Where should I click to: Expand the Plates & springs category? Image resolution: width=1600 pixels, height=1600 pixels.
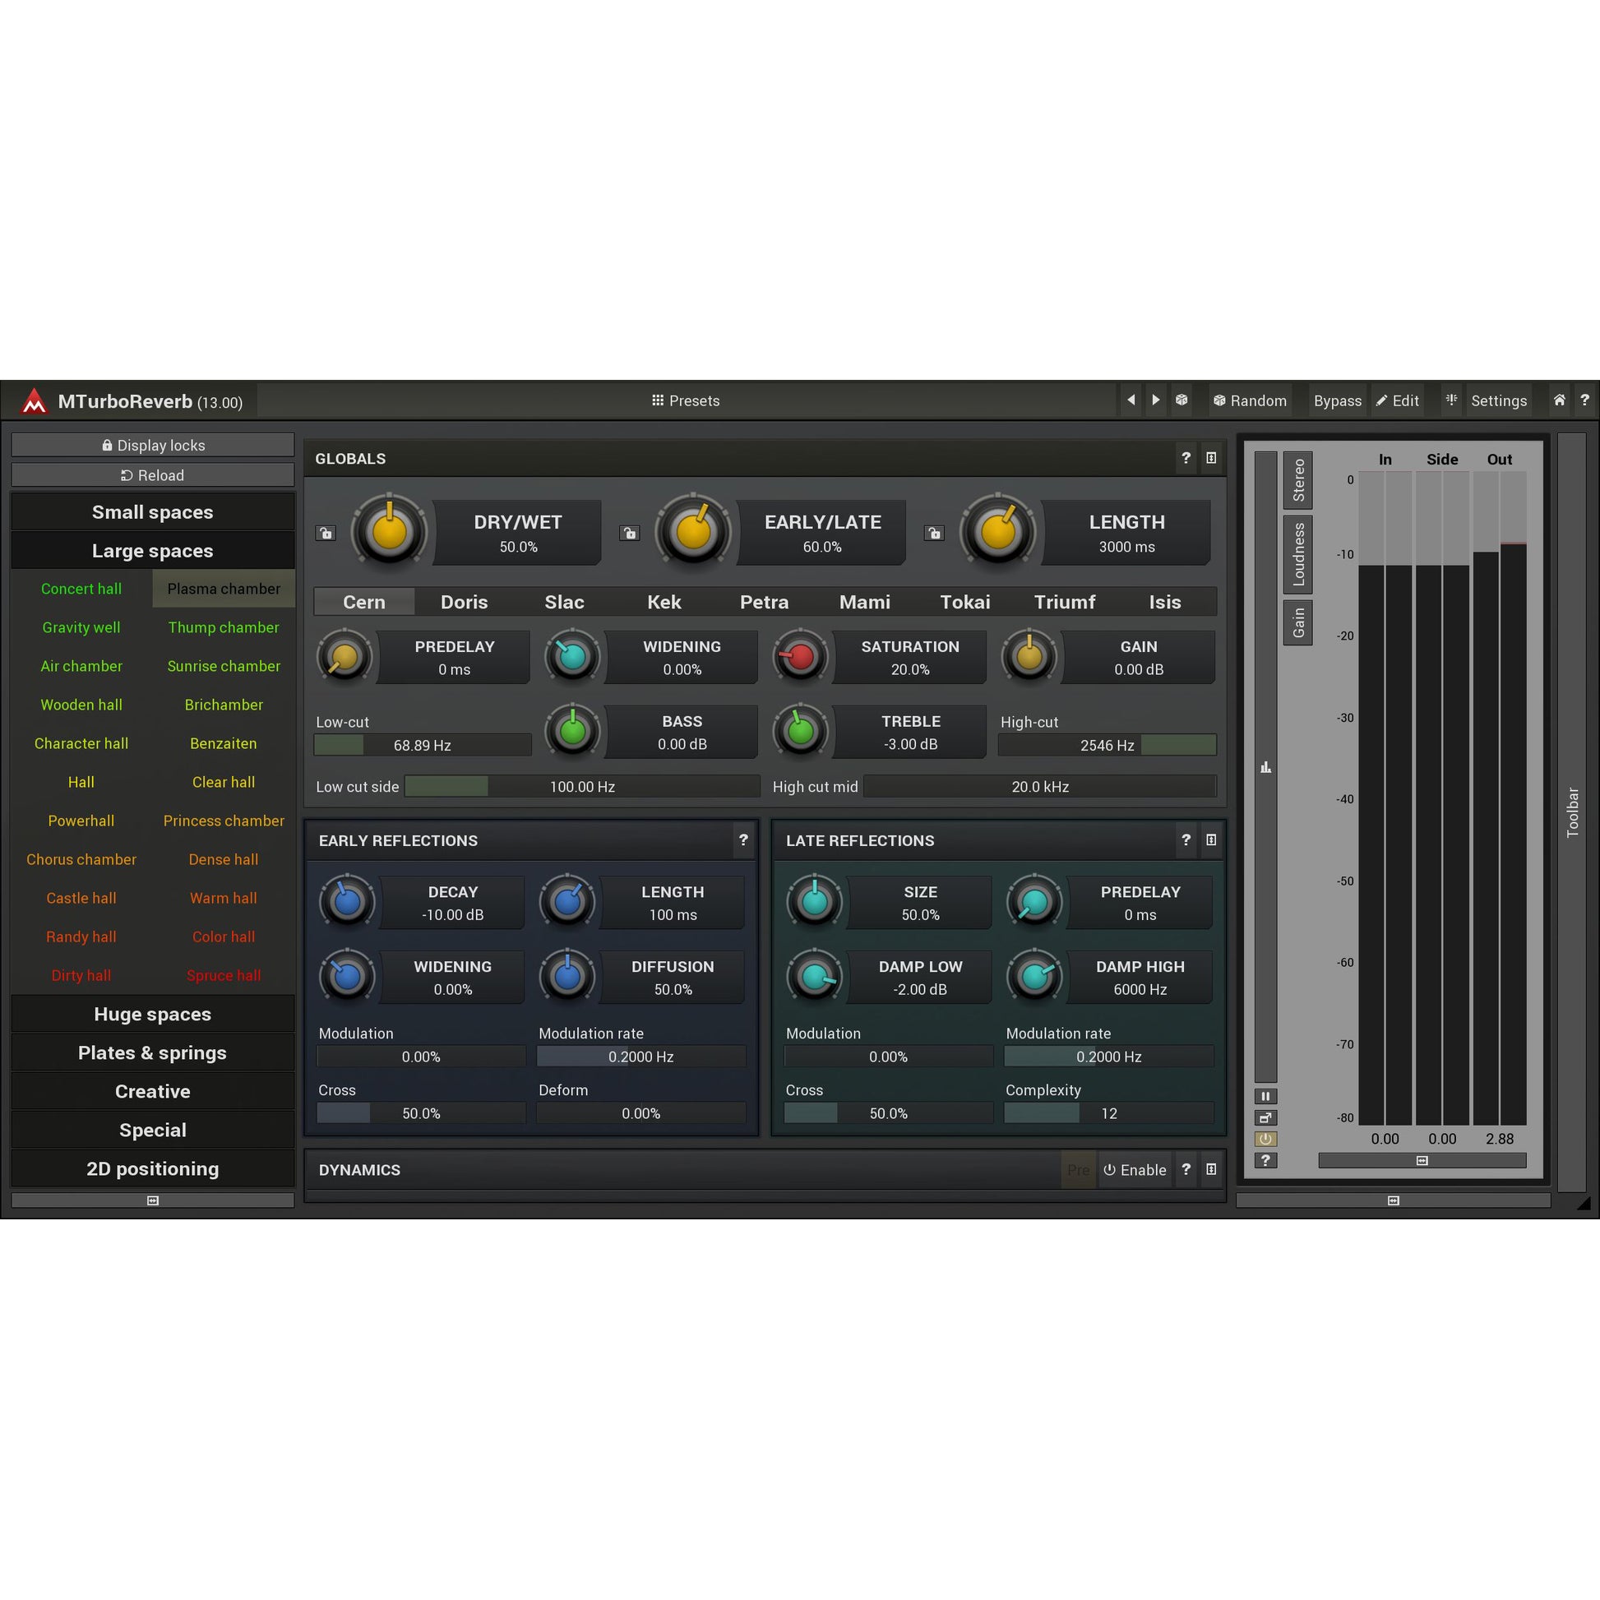[x=152, y=1052]
